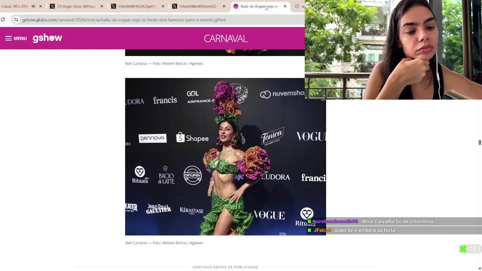Click the gshow logo

47,38
